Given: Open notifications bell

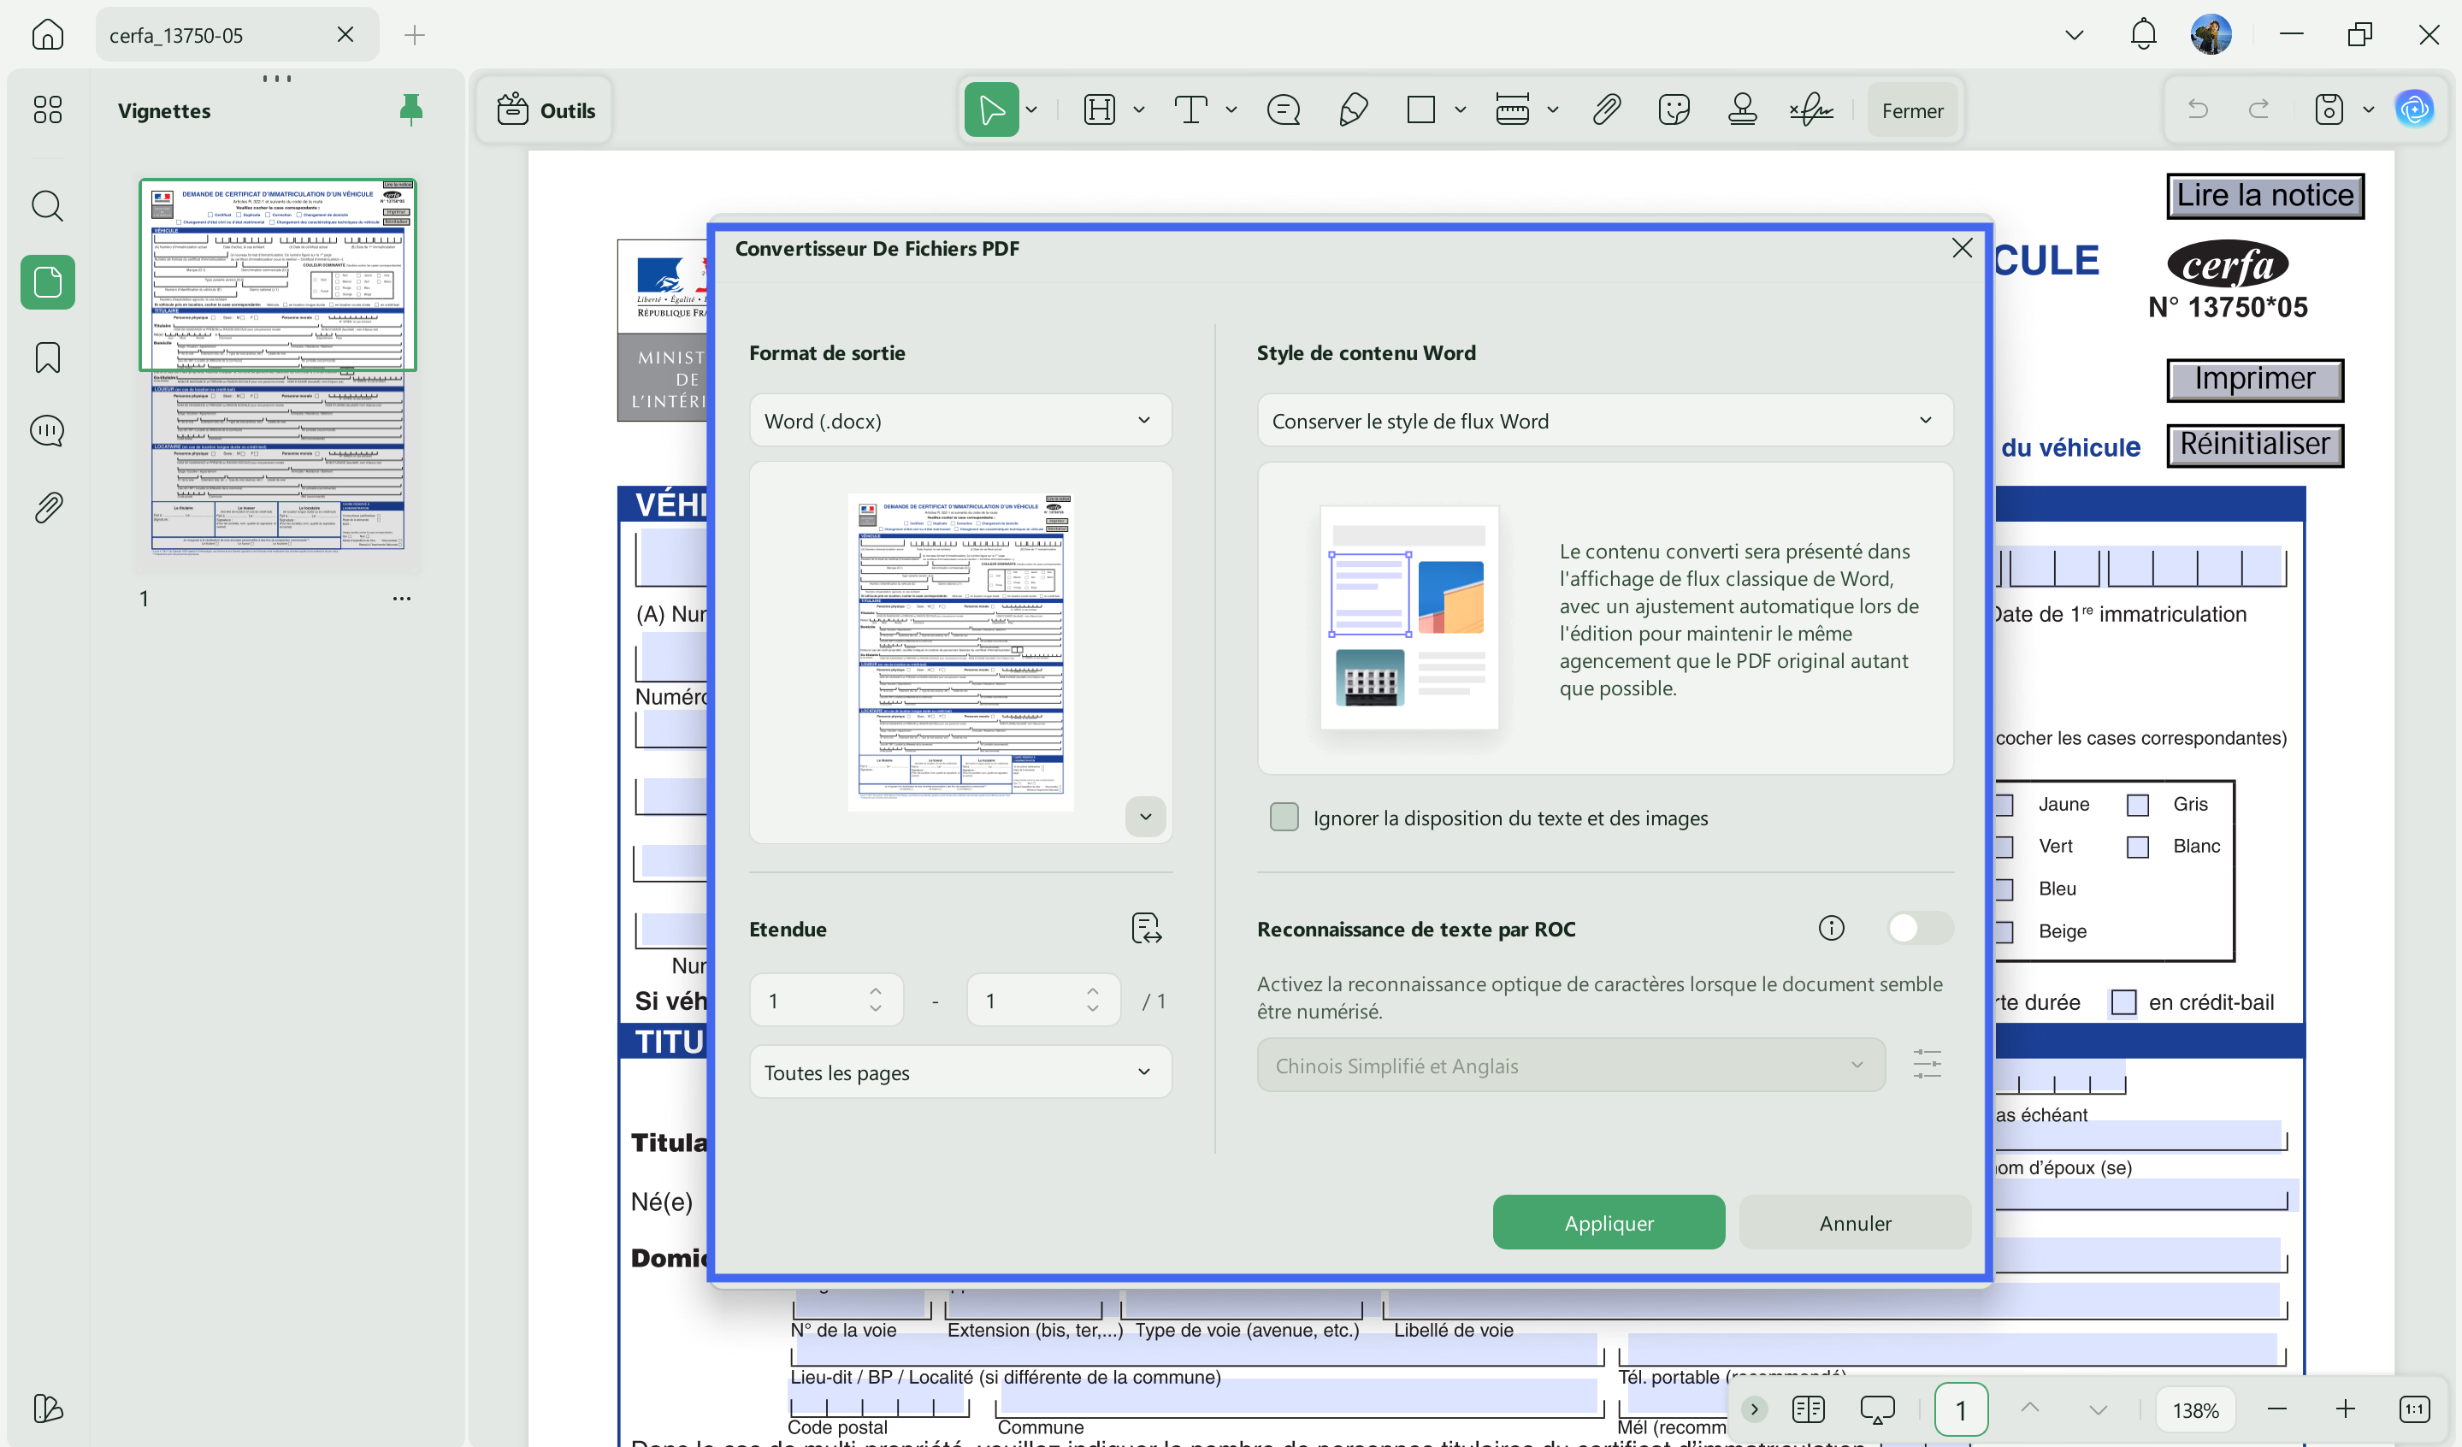Looking at the screenshot, I should (x=2142, y=34).
